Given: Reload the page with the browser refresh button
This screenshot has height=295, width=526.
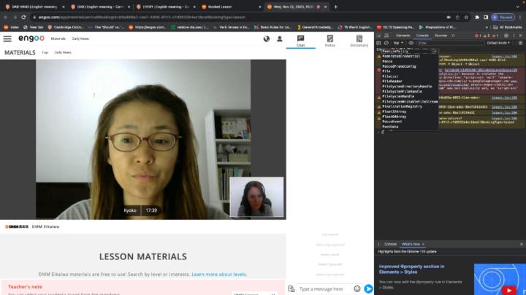Looking at the screenshot, I should click(x=23, y=17).
